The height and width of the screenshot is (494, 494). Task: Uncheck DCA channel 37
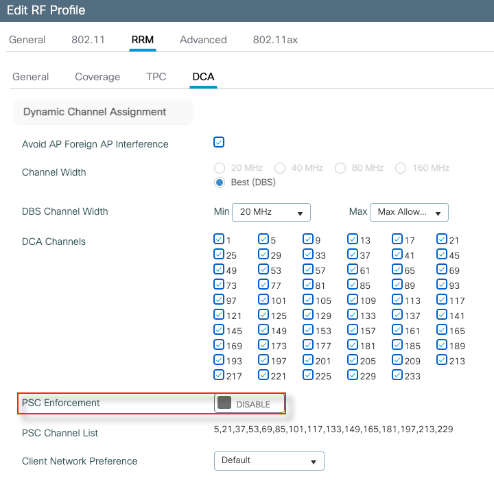pos(353,255)
